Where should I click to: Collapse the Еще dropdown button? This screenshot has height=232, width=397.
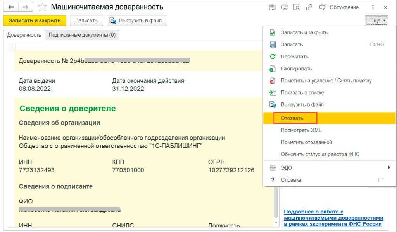[x=376, y=21]
